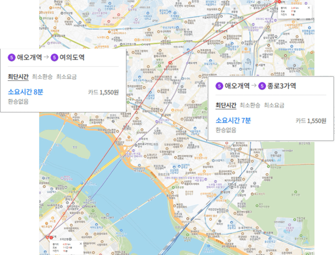Click 아현역 station marker on map
This screenshot has width=335, height=255.
185,41
